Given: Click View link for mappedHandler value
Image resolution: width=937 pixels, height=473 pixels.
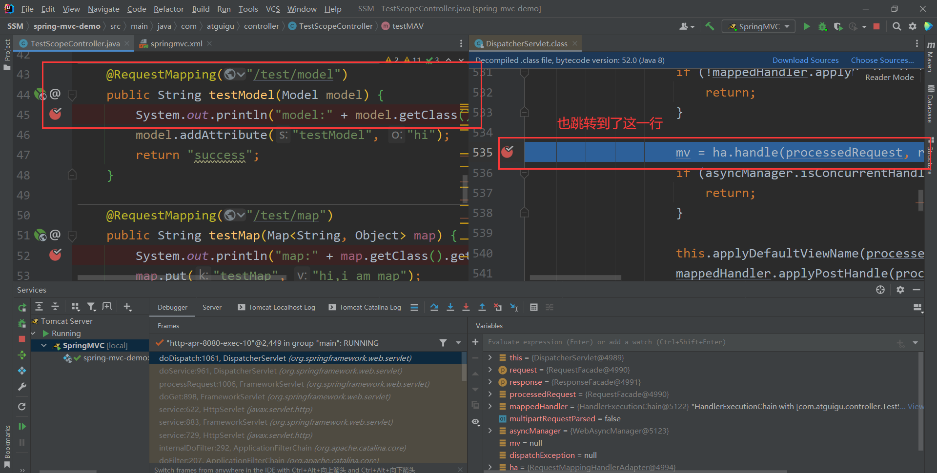Looking at the screenshot, I should coord(916,406).
